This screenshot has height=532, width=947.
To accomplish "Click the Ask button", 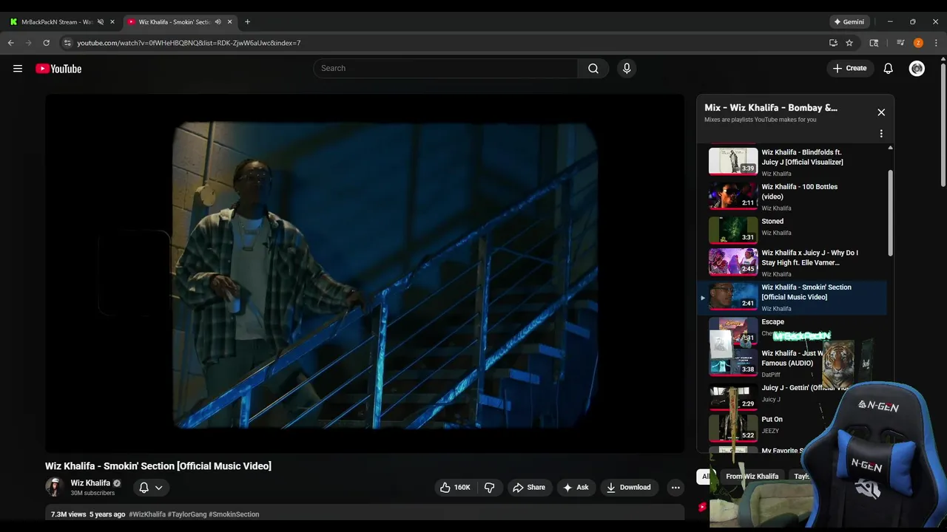I will (x=576, y=488).
